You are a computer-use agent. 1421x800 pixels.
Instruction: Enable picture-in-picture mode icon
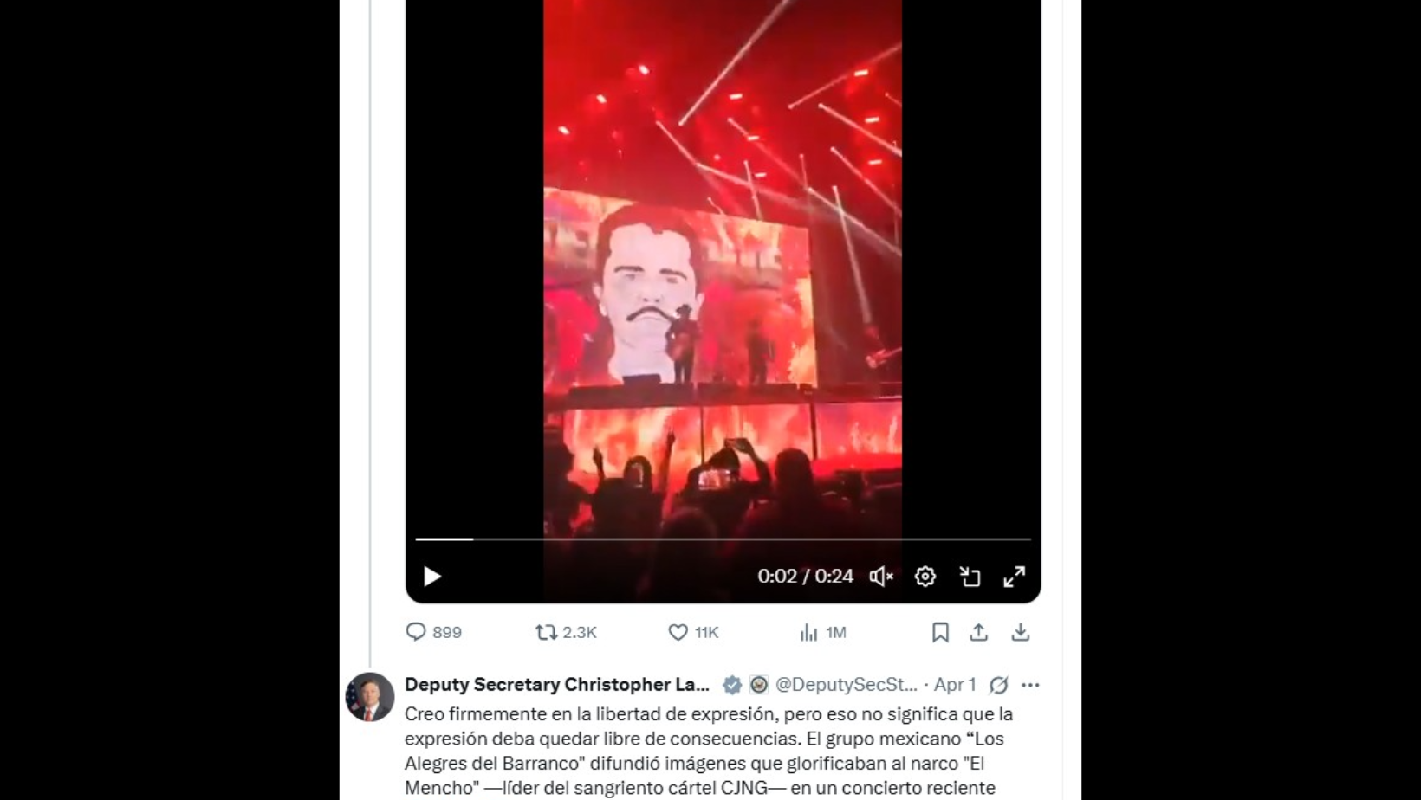tap(970, 577)
